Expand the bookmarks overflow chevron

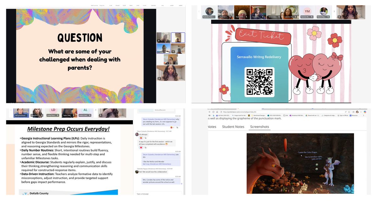[x=364, y=115]
